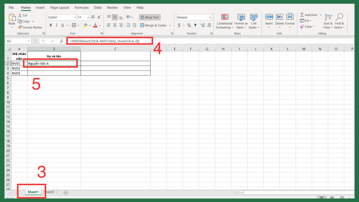Open Find & Select magnifier
359x202 pixels.
point(340,21)
